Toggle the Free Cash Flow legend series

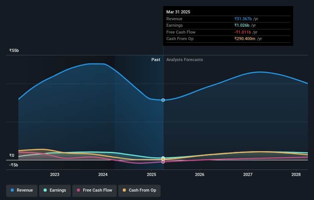click(x=94, y=190)
